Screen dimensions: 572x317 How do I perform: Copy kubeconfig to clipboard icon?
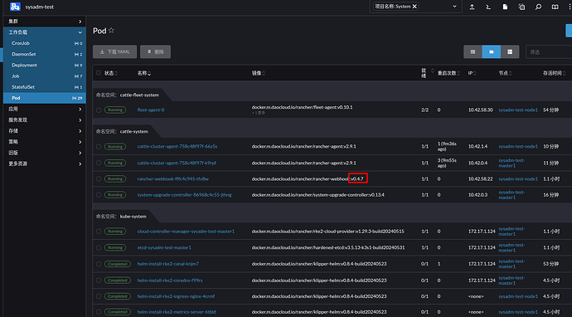[521, 7]
